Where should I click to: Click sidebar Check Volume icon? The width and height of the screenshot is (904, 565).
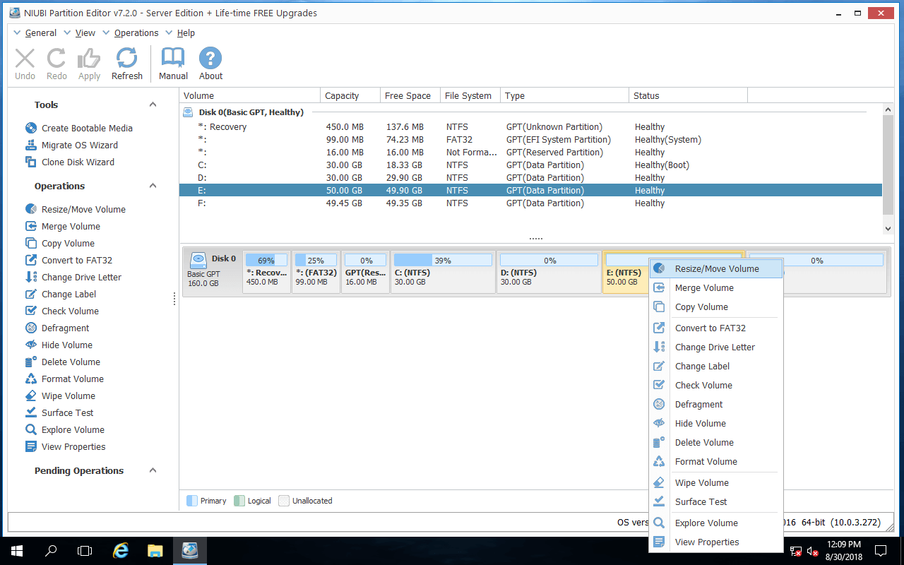[x=30, y=311]
